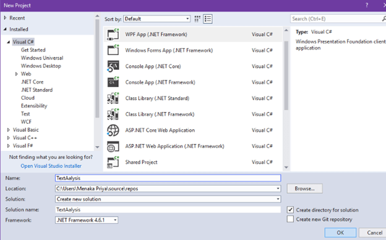Pick the Class Library (.NET Standard) icon

point(113,98)
